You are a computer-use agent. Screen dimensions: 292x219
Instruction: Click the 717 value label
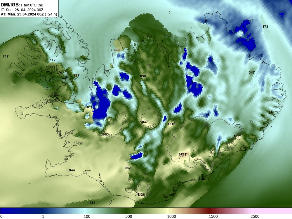(x=6, y=56)
